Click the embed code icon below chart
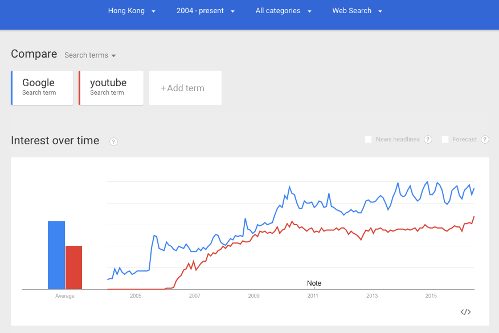This screenshot has height=333, width=499. tap(465, 311)
